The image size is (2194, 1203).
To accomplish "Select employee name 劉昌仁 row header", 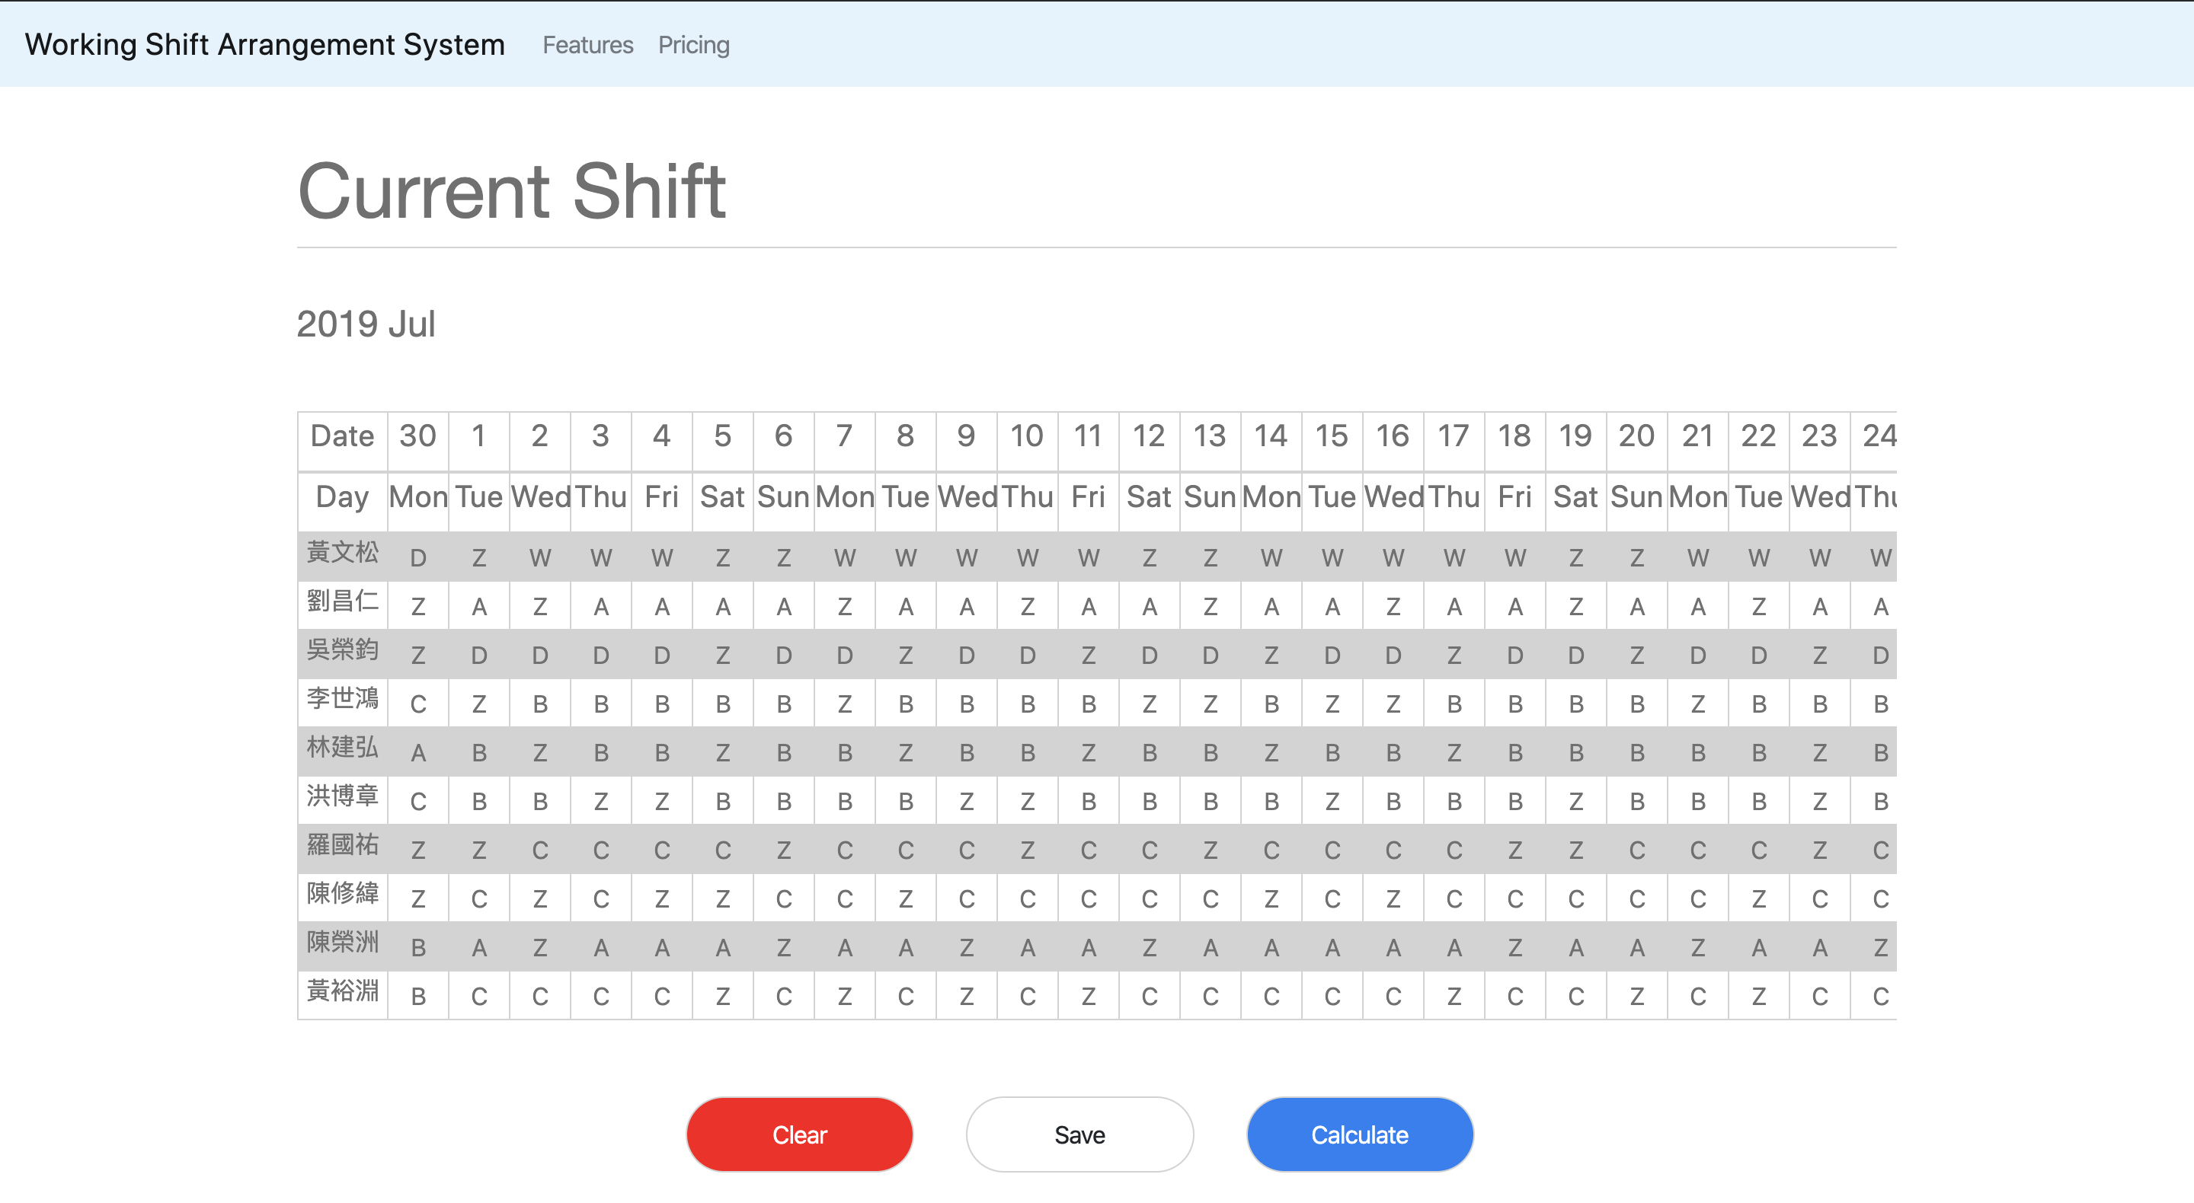I will pos(341,602).
